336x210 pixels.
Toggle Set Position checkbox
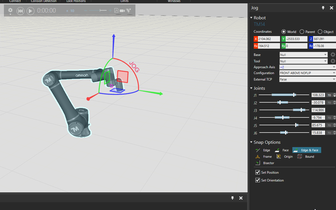click(x=258, y=172)
